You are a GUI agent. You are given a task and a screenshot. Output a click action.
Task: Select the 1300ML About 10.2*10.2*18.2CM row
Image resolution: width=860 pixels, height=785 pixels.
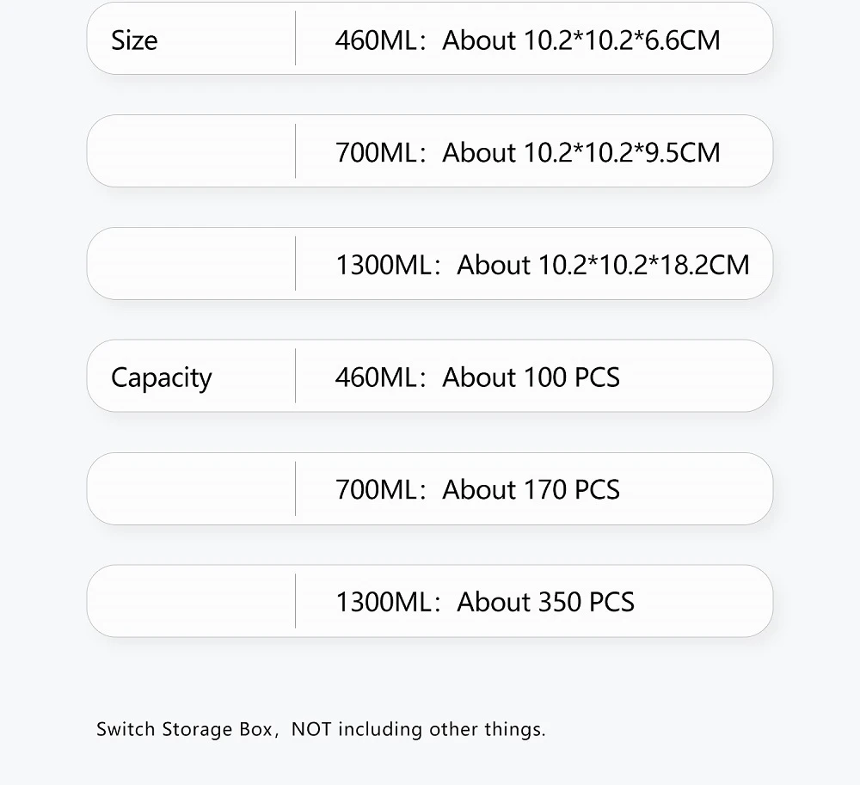click(x=429, y=264)
